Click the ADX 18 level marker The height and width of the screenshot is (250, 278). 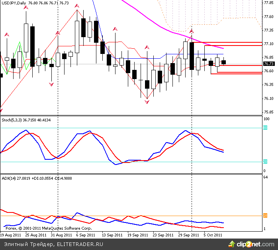[265, 216]
